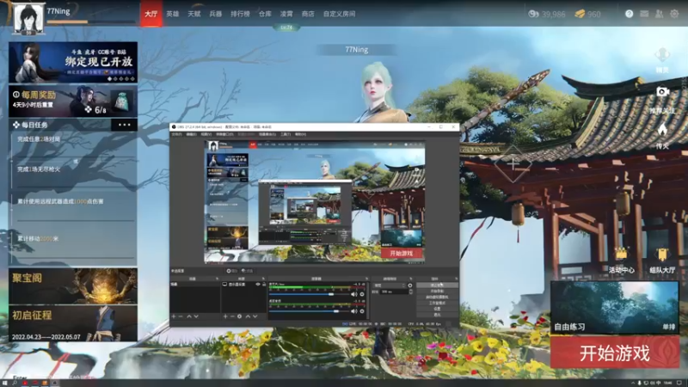Add a scene with the OBS scenes plus icon

coord(174,316)
